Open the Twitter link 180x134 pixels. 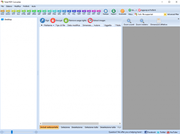click(x=161, y=132)
